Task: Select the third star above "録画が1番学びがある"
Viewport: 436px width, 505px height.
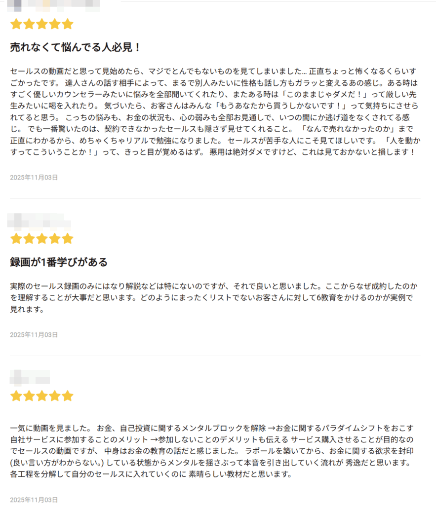Action: pos(42,239)
